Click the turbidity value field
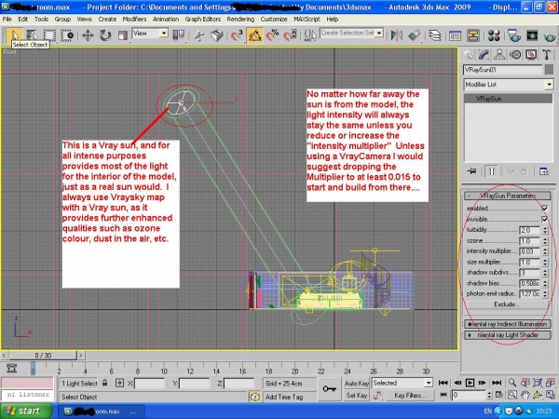Viewport: 559px width, 419px height. pyautogui.click(x=530, y=230)
